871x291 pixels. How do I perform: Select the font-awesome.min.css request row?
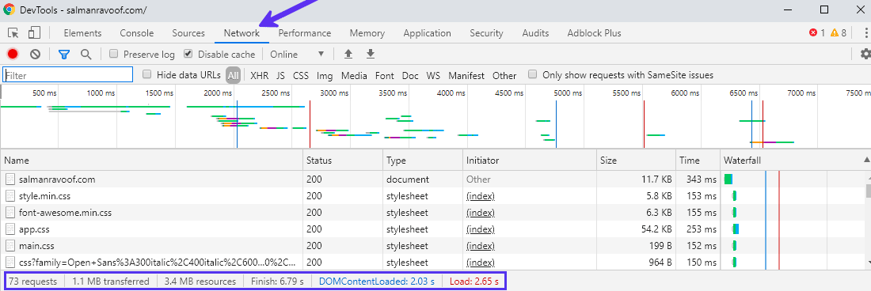tap(432, 212)
